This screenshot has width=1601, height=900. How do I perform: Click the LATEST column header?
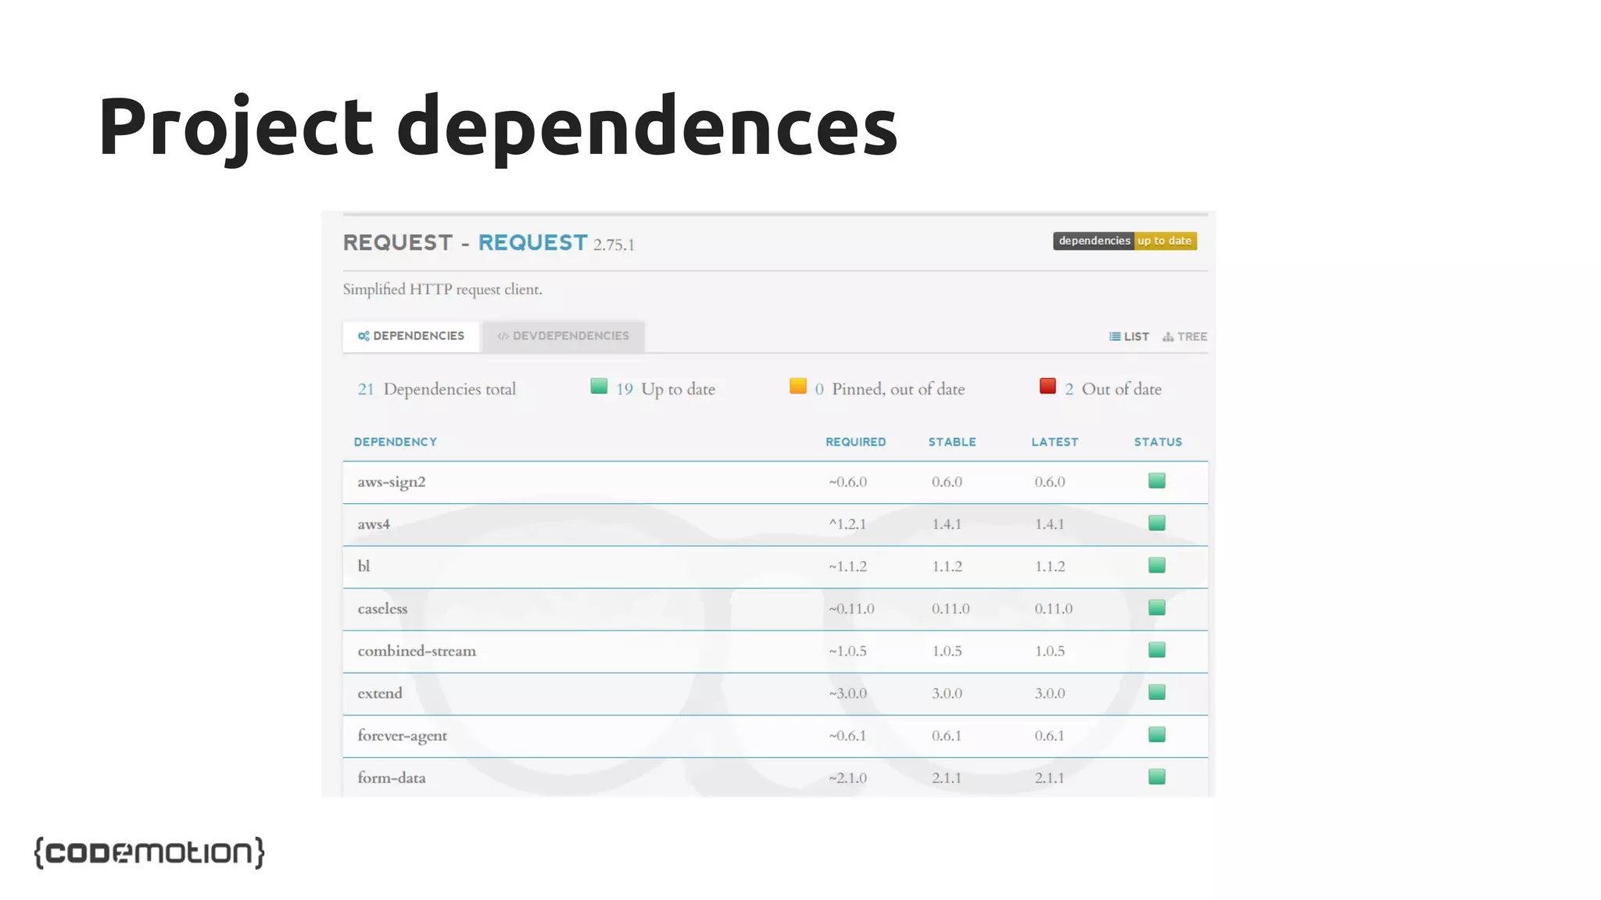click(1055, 442)
